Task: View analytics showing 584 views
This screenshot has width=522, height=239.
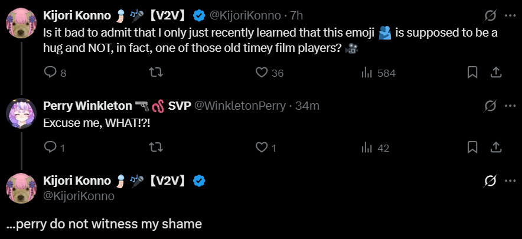Action: [x=367, y=73]
